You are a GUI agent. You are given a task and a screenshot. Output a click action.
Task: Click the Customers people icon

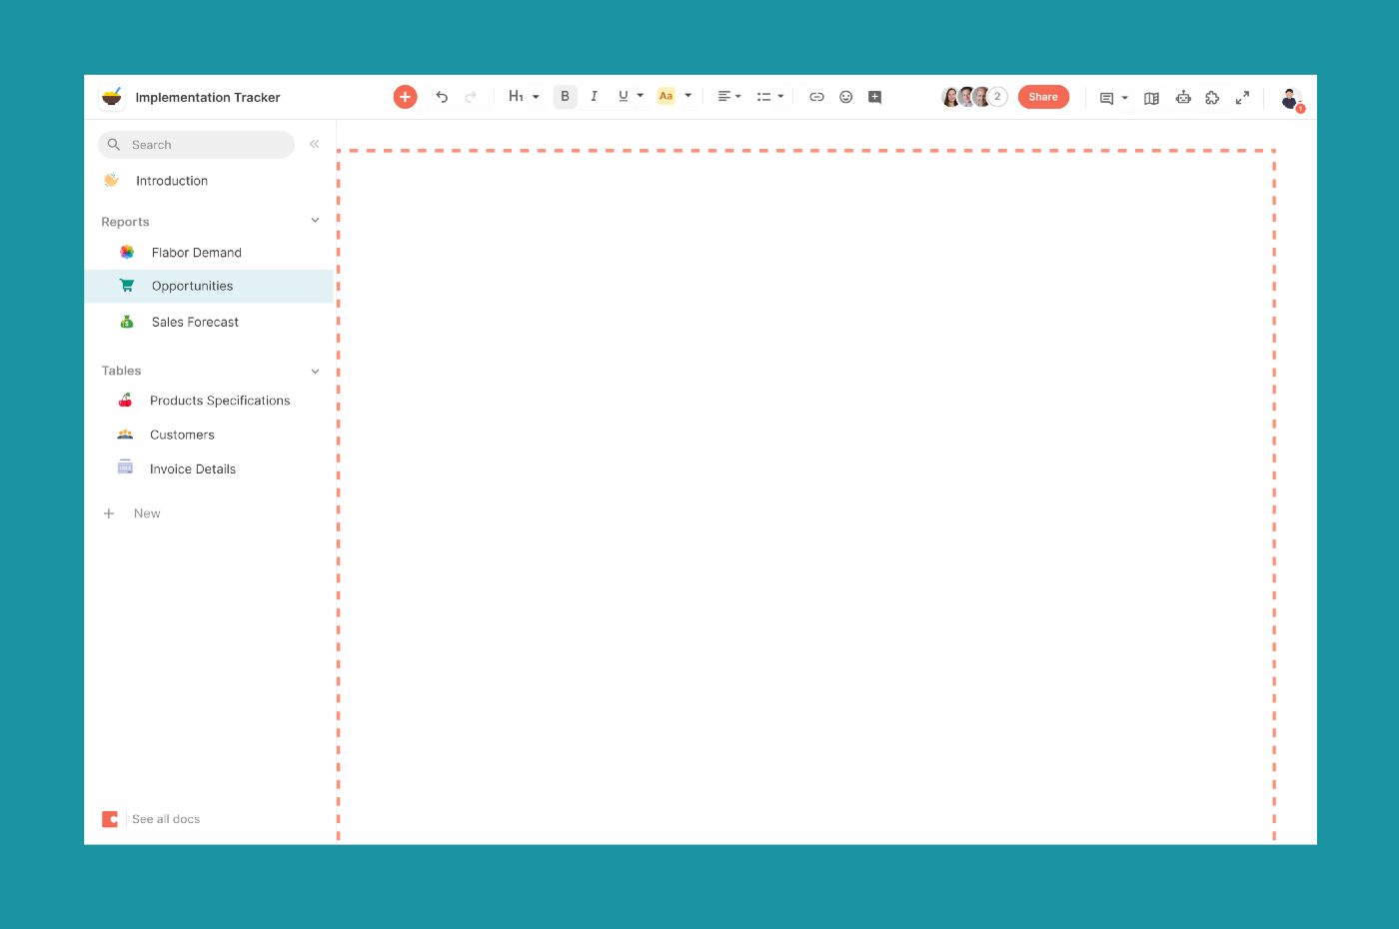tap(125, 435)
